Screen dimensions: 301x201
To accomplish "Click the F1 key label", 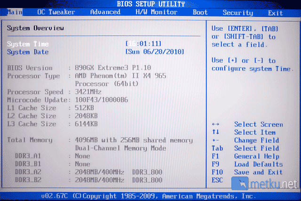I will 215,156.
